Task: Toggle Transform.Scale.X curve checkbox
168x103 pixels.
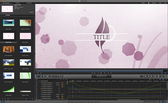Action: coord(37,94)
